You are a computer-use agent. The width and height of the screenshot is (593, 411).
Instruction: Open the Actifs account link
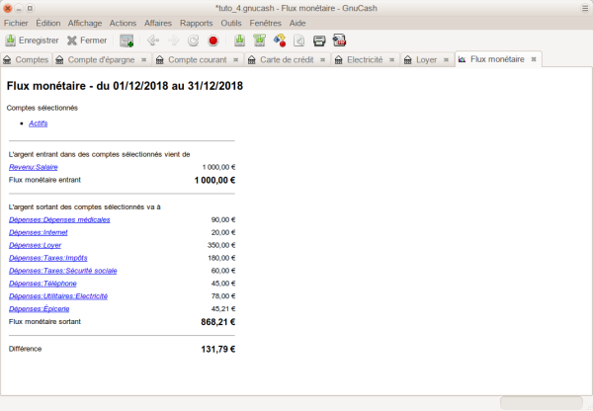[38, 123]
